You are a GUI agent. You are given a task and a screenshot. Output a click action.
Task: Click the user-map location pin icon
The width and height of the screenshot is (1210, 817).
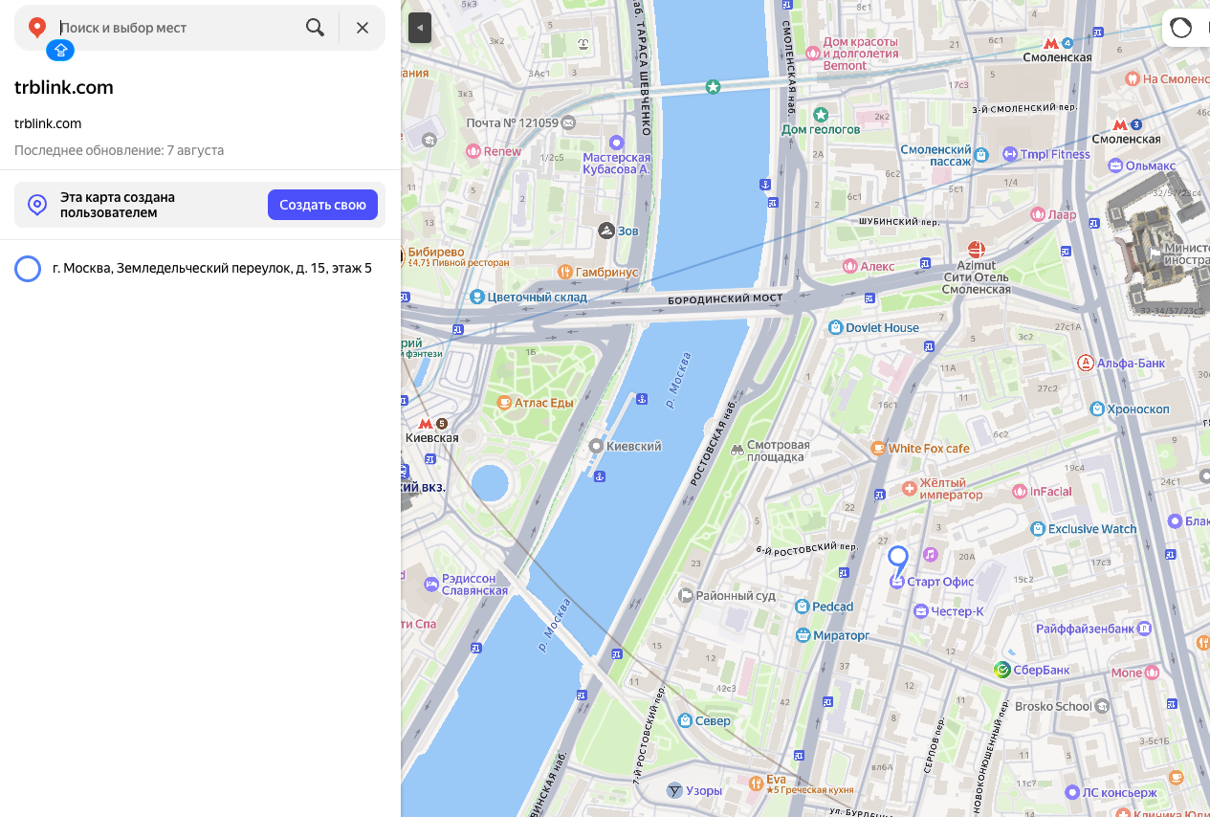[x=37, y=205]
